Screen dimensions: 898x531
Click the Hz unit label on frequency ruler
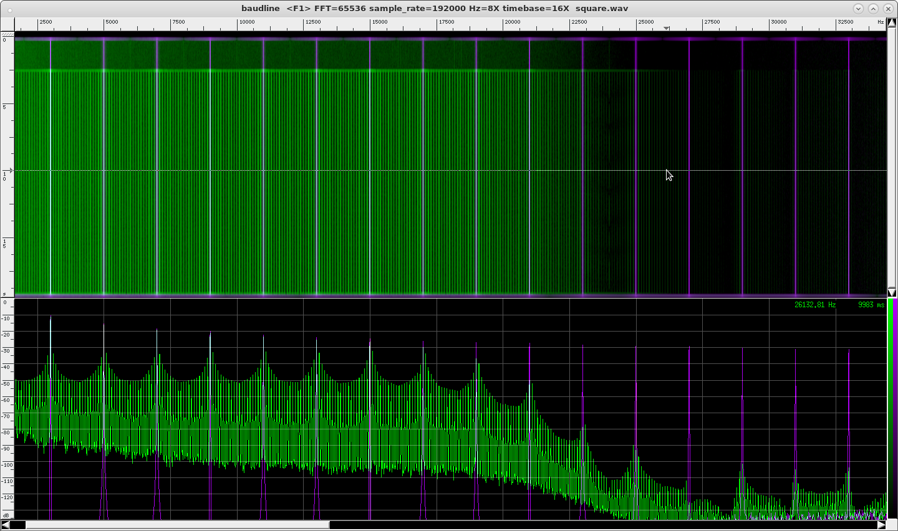[881, 22]
